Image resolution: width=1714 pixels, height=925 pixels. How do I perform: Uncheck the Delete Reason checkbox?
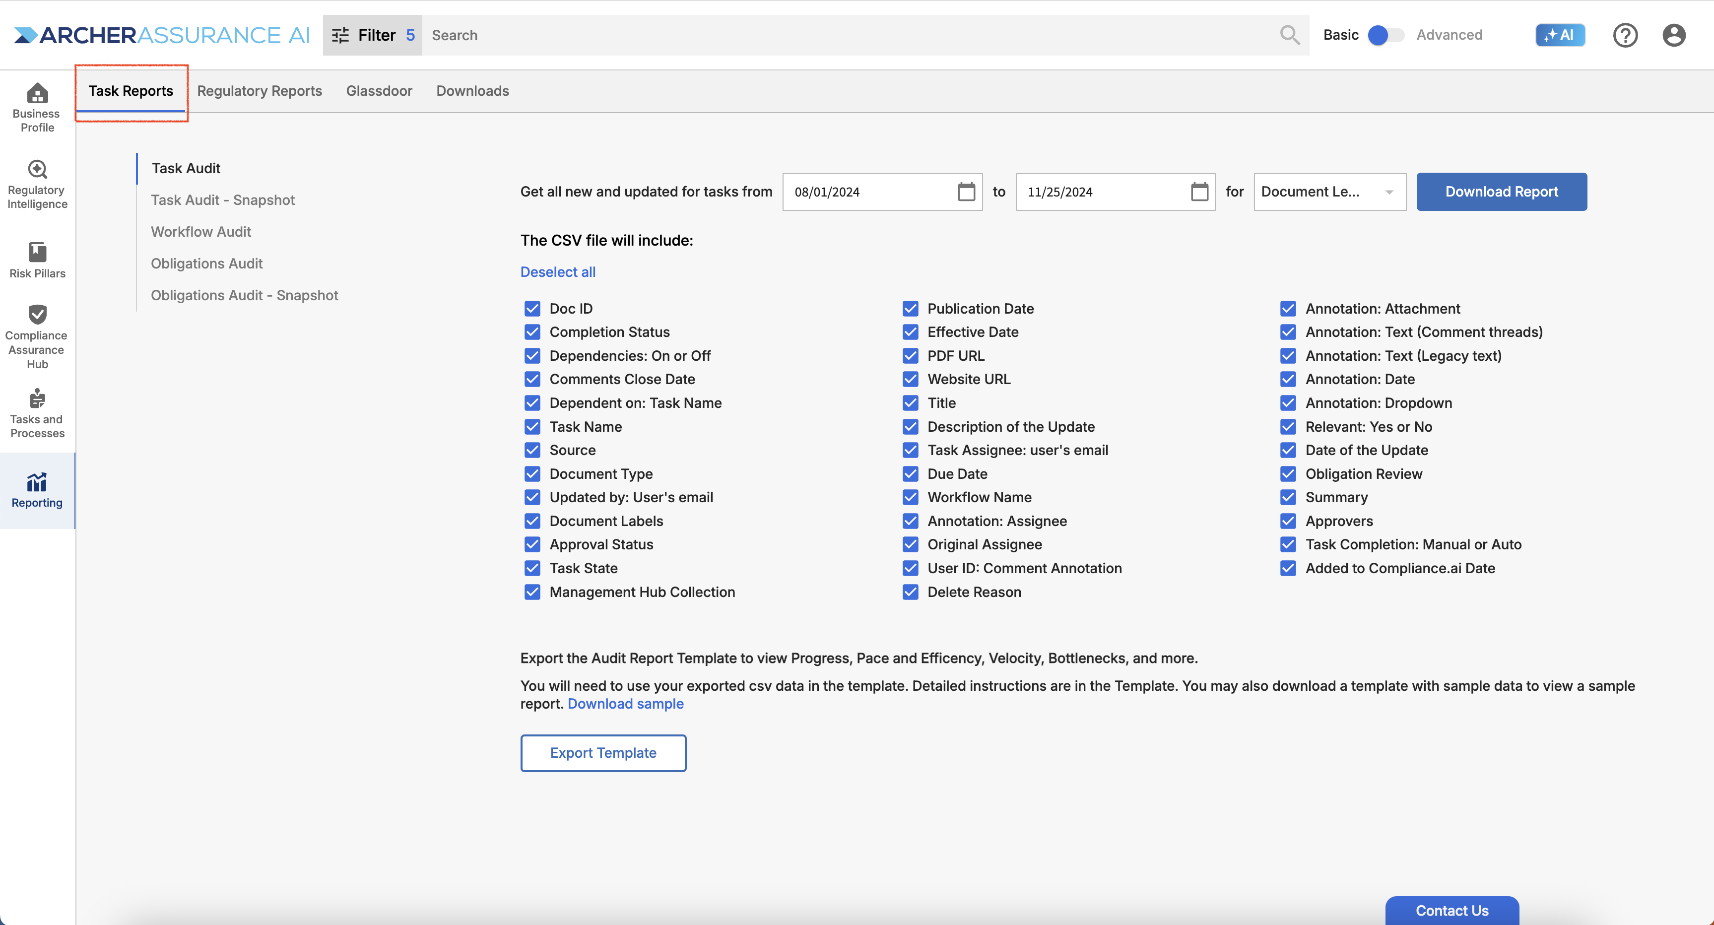910,592
